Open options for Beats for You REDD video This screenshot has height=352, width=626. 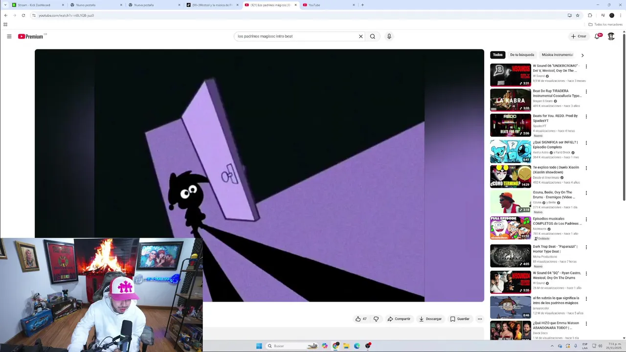[x=586, y=117]
